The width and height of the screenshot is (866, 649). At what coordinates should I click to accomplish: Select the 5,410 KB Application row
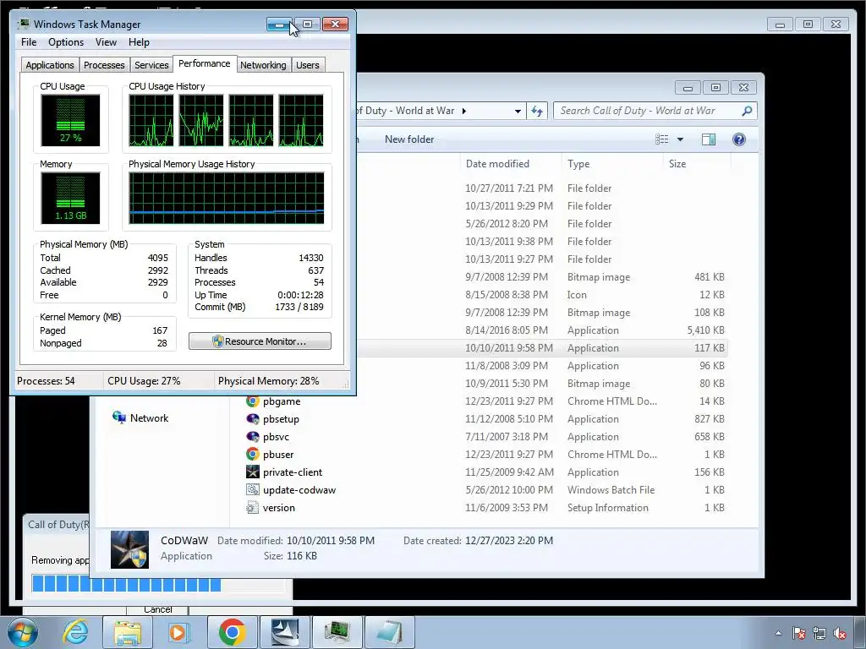(541, 330)
